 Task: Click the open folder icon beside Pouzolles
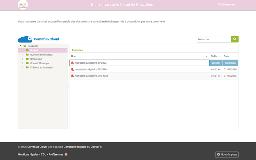pyautogui.click(x=25, y=46)
